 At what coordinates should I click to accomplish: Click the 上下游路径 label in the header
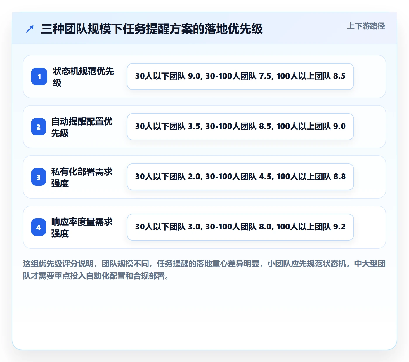tap(366, 26)
